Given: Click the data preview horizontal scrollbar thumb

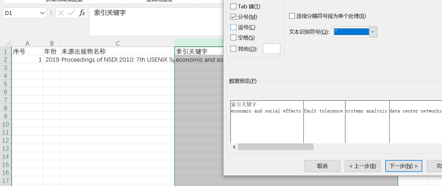Looking at the screenshot, I should point(276,147).
